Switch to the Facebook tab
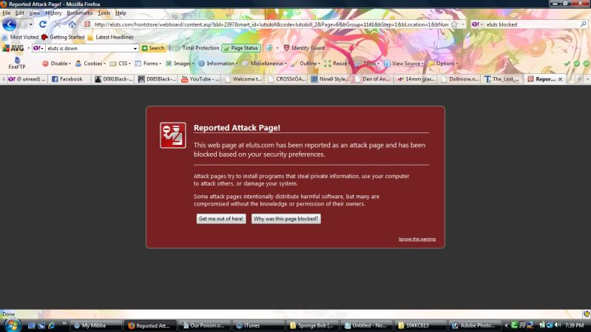This screenshot has height=332, width=591. coord(70,79)
